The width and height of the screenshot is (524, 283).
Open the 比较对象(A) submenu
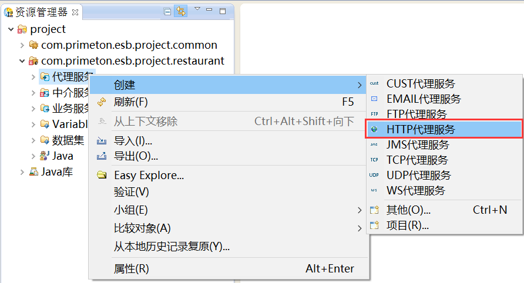(x=229, y=228)
